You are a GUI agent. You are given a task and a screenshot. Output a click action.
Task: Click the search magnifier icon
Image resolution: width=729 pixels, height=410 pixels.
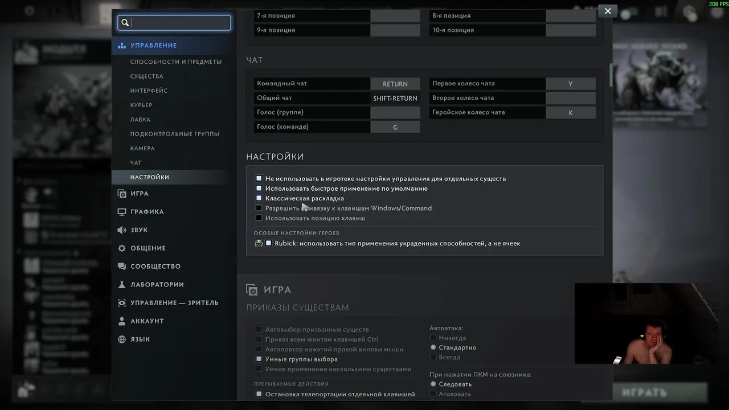pos(125,23)
